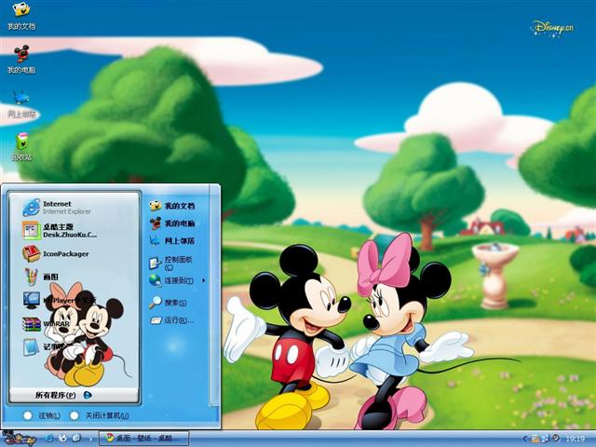Open 网上邻居 in start menu right column
596x447 pixels.
tap(172, 240)
